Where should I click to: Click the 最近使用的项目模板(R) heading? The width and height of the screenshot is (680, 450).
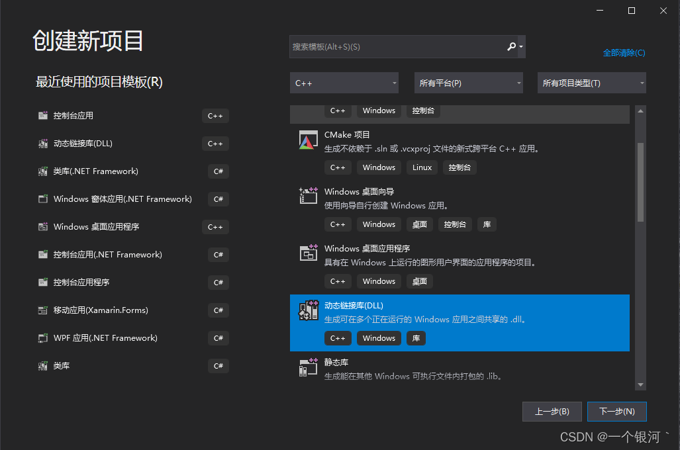[x=99, y=81]
